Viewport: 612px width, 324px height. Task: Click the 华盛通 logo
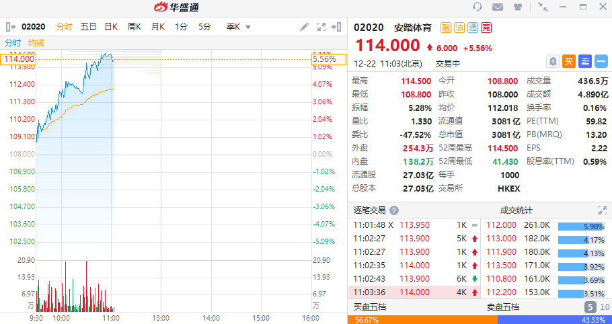coord(176,7)
